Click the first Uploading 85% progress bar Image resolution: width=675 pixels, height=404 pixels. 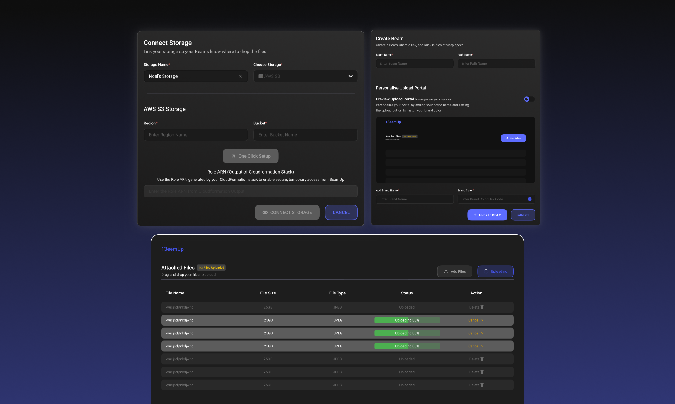click(x=407, y=320)
